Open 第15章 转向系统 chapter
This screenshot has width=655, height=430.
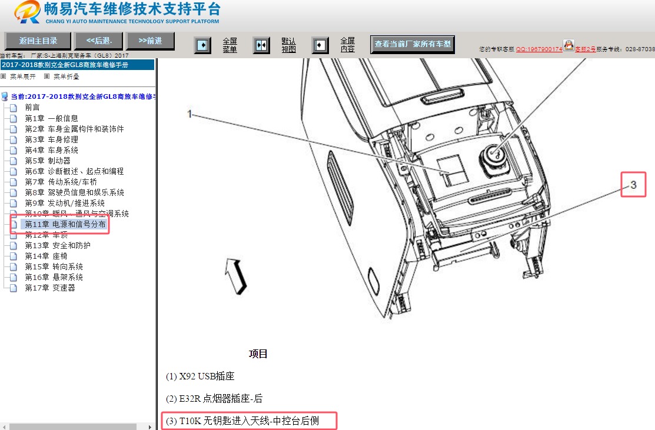[54, 267]
